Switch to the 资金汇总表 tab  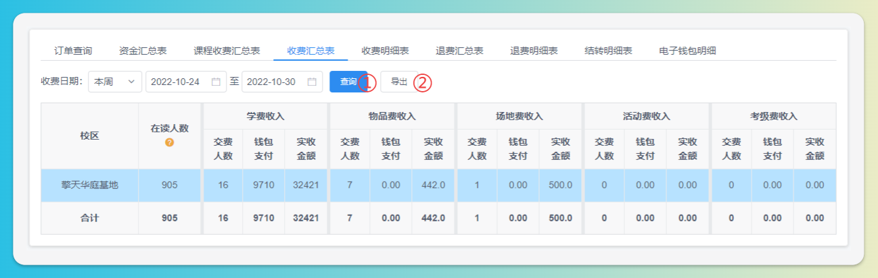coord(143,51)
